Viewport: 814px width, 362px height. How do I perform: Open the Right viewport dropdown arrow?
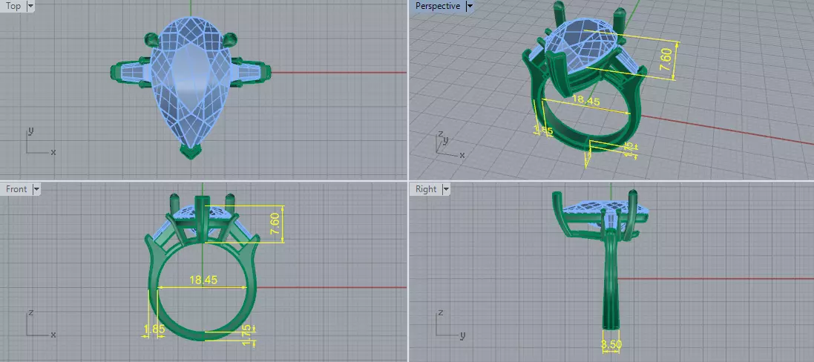[446, 189]
